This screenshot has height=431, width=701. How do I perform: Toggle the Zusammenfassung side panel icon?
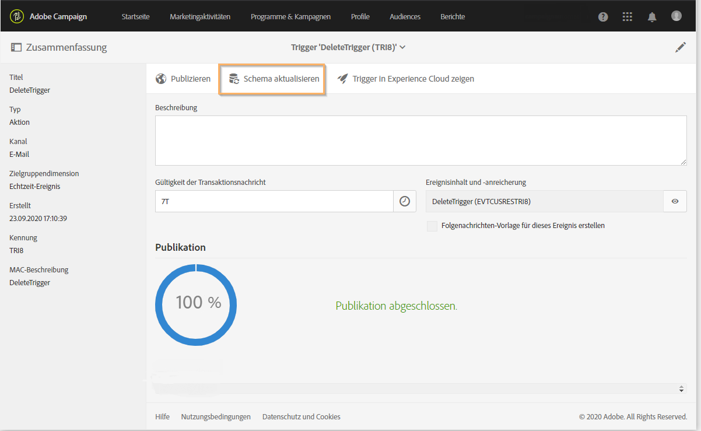pyautogui.click(x=16, y=48)
